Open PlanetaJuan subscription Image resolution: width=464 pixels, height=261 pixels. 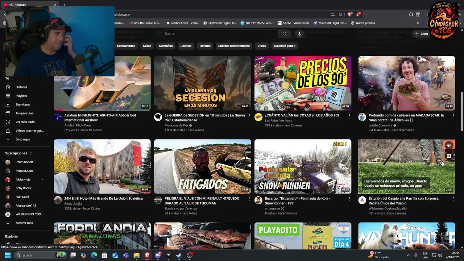pos(25,171)
